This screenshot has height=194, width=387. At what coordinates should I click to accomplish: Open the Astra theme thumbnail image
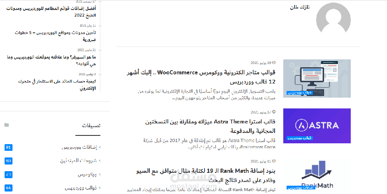click(317, 126)
